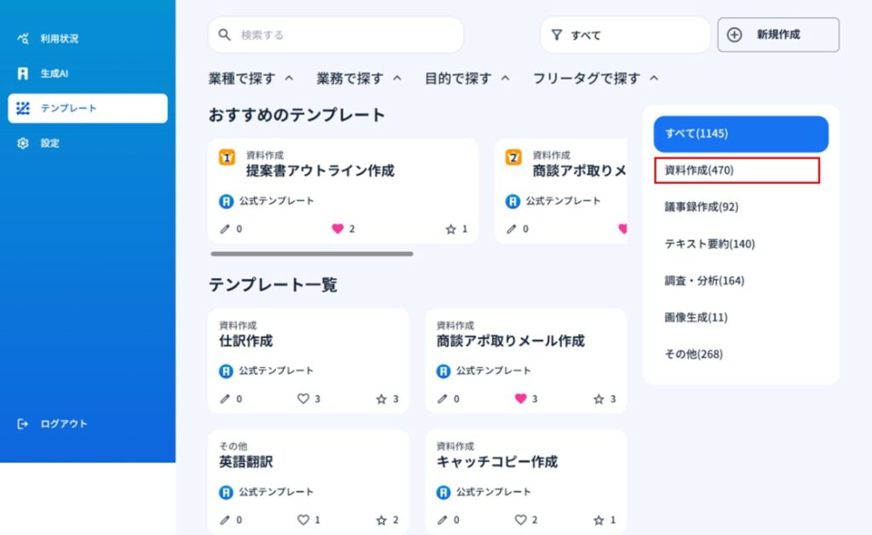Click the horizontal scrollbar under recommended templates
Viewport: 872px width, 535px height.
[x=312, y=254]
